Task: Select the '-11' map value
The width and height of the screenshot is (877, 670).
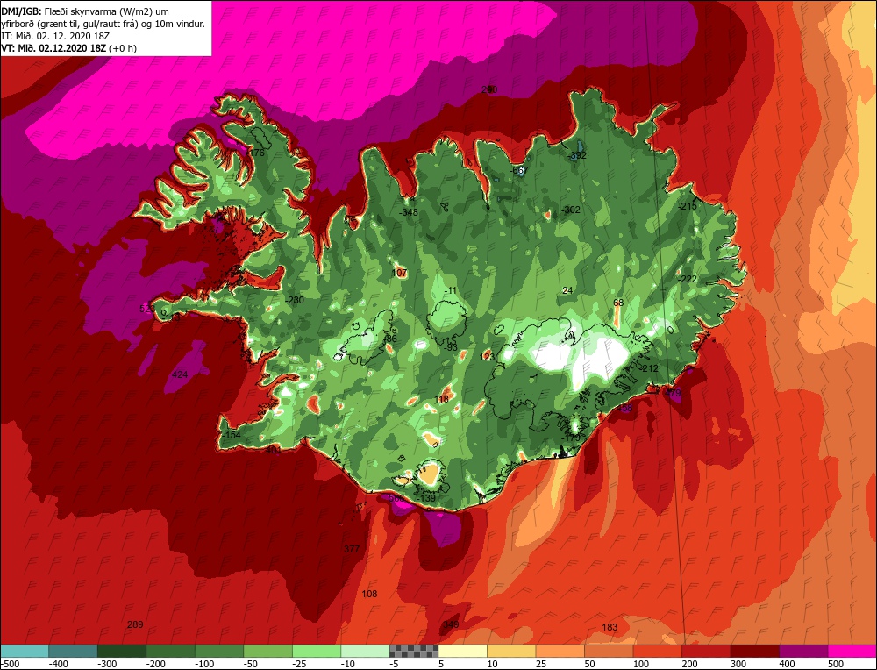Action: (450, 291)
